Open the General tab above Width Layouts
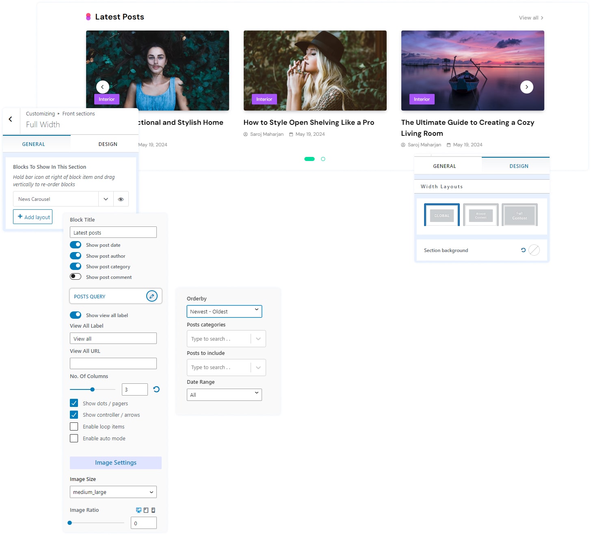 click(444, 166)
